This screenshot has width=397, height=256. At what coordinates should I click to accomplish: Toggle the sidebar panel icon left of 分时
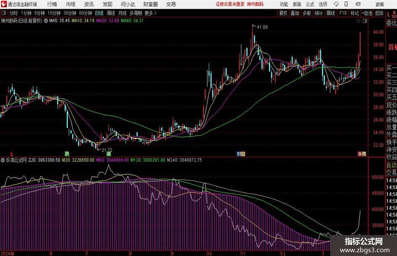click(x=4, y=13)
